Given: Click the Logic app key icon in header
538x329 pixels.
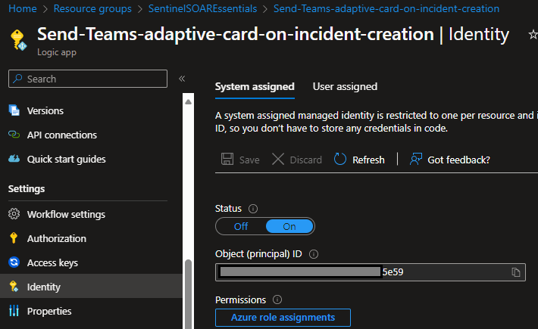Looking at the screenshot, I should 18,40.
